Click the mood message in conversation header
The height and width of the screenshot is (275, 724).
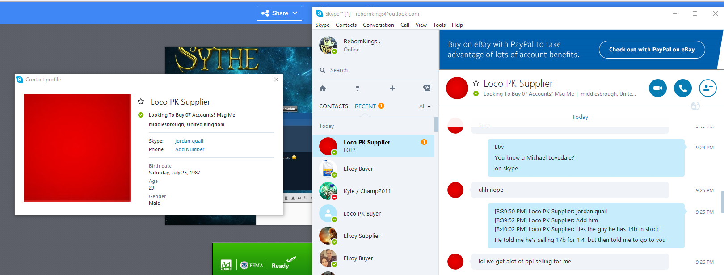coord(529,94)
